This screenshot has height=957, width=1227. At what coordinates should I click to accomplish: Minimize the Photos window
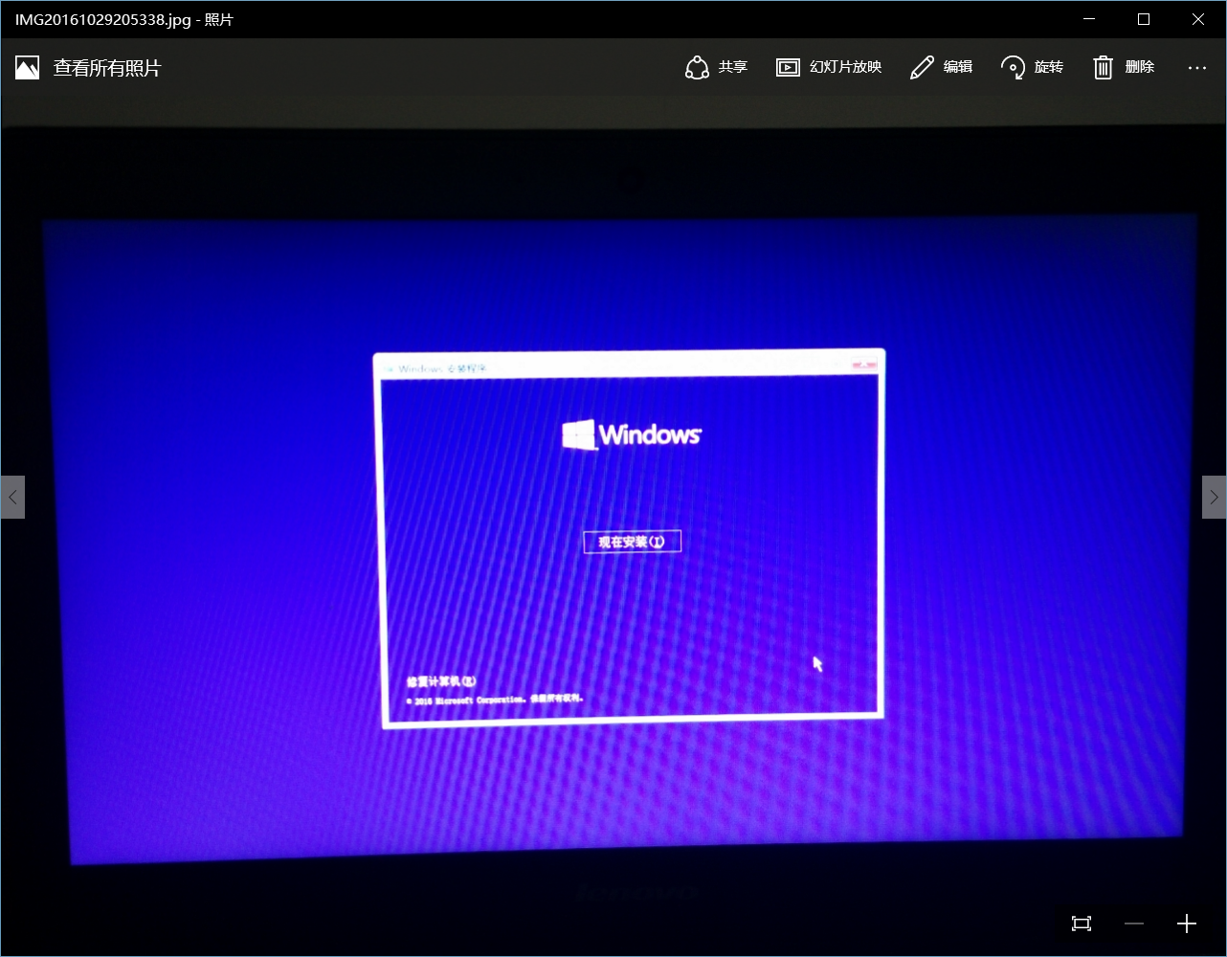point(1088,19)
